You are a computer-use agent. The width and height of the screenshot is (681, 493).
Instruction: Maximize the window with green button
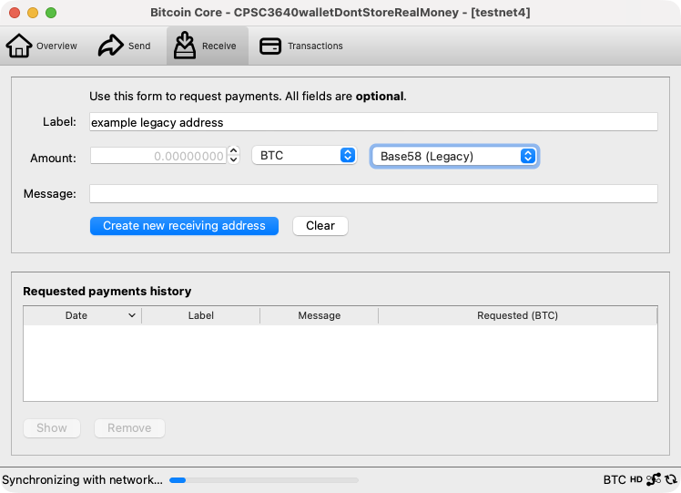pyautogui.click(x=51, y=13)
